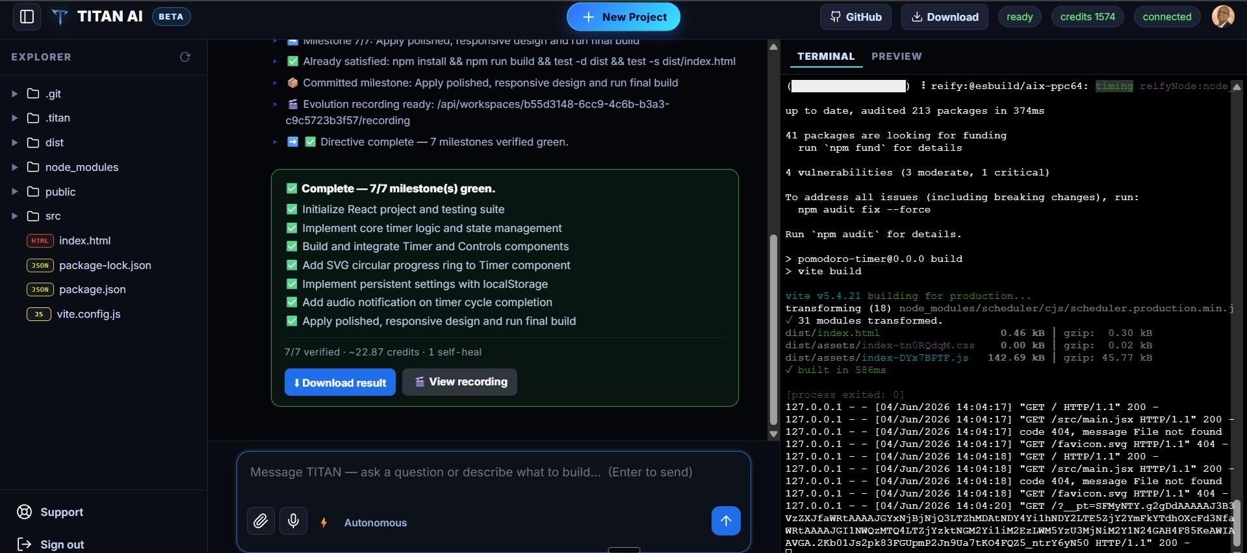
Task: Open package-lock.json file
Action: pyautogui.click(x=105, y=265)
